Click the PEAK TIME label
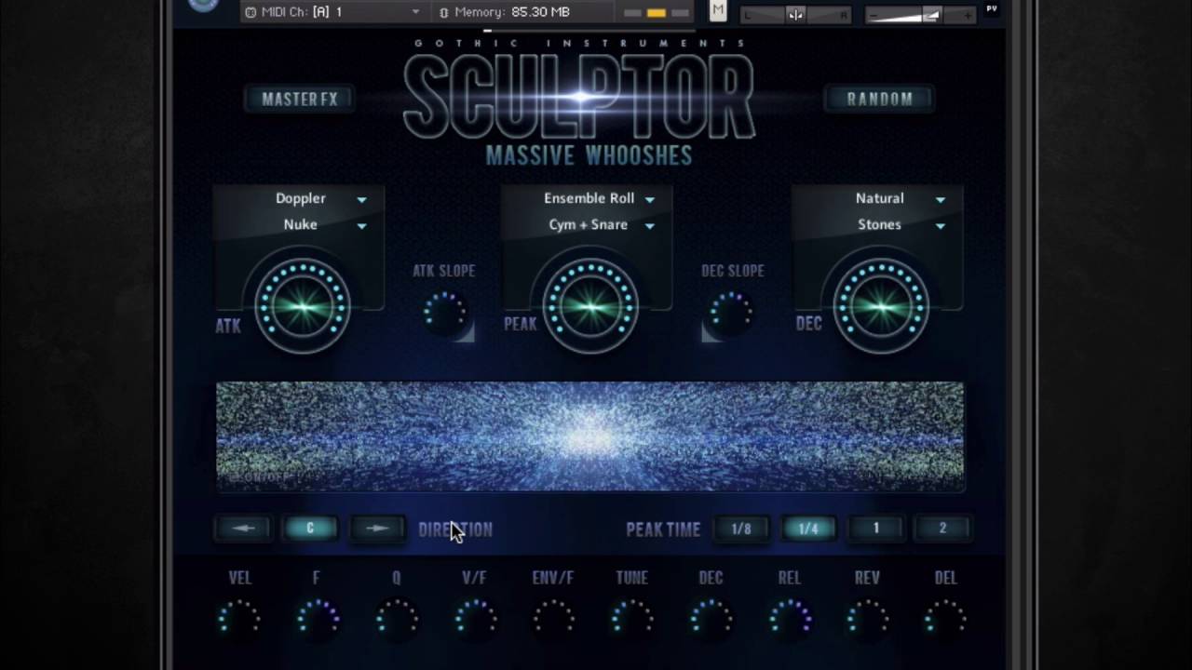The height and width of the screenshot is (670, 1192). point(663,529)
